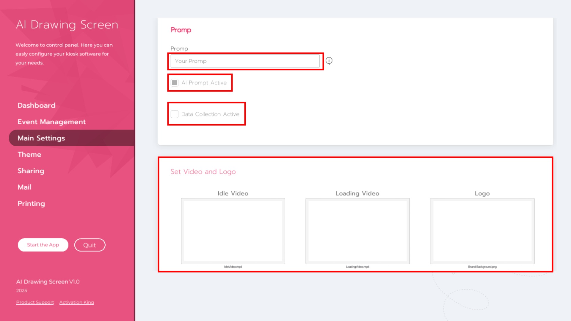
Task: Select the Idle Video preview box
Action: pyautogui.click(x=233, y=231)
